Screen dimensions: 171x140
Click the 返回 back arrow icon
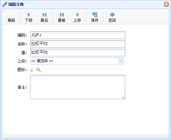[x=112, y=15]
